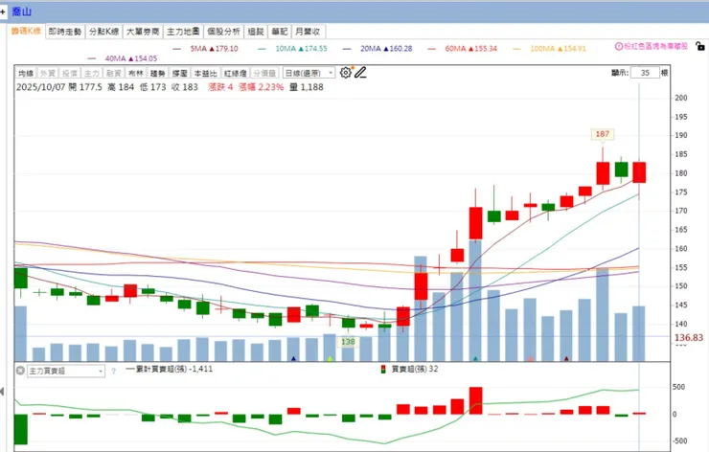The image size is (709, 452).
Task: Click the 60MA 155.34 legend entry
Action: (463, 49)
